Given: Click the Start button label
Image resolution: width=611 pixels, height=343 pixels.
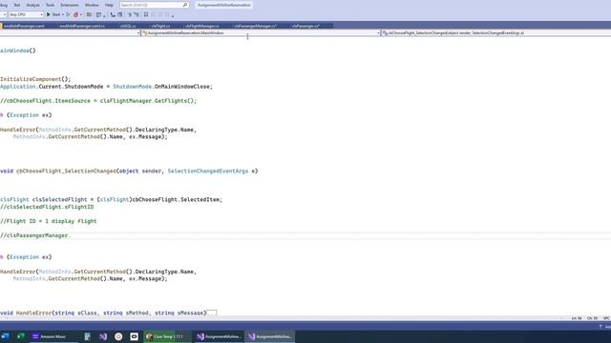Looking at the screenshot, I should point(56,14).
